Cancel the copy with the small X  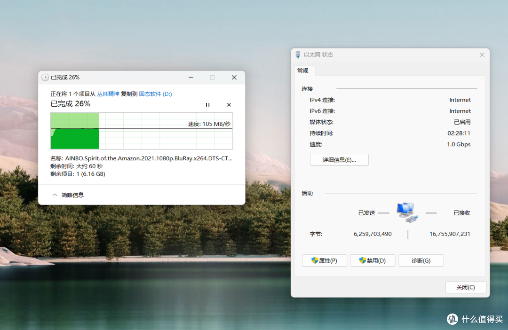(x=229, y=105)
